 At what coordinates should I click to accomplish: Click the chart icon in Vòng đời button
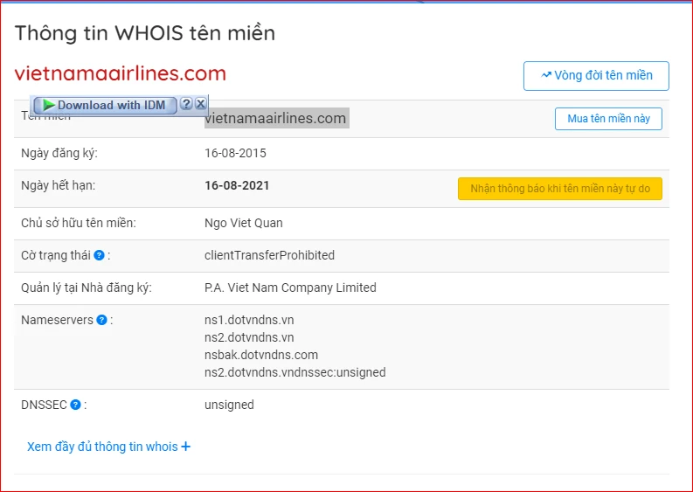pos(546,75)
